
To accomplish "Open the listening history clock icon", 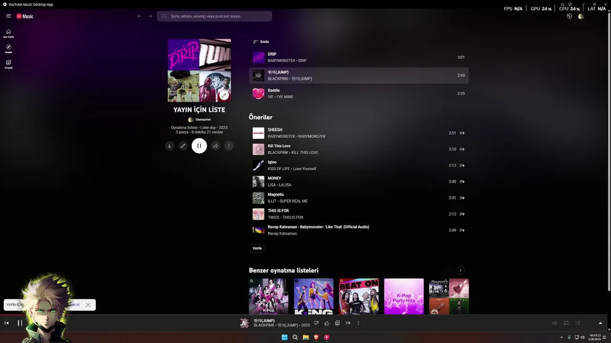I will [569, 16].
